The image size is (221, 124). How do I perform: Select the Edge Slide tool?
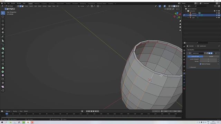click(3, 79)
